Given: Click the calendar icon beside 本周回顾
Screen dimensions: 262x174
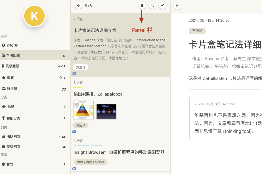Looking at the screenshot, I should [3, 55].
